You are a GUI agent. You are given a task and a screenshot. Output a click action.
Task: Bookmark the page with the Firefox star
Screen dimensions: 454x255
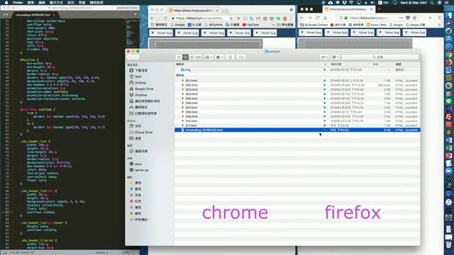[414, 18]
